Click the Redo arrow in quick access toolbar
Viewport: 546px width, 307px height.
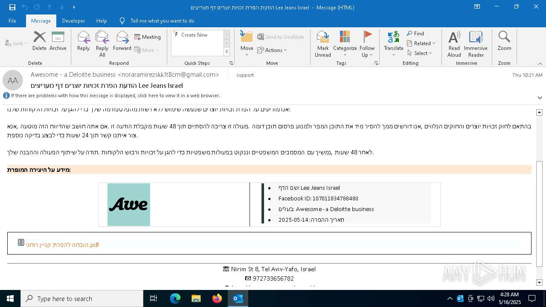[x=37, y=7]
